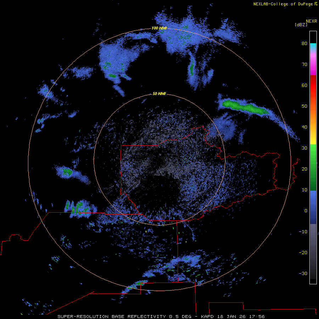This screenshot has width=319, height=319.
Task: Click the 40 value on dBZ scale
Action: pos(304,127)
